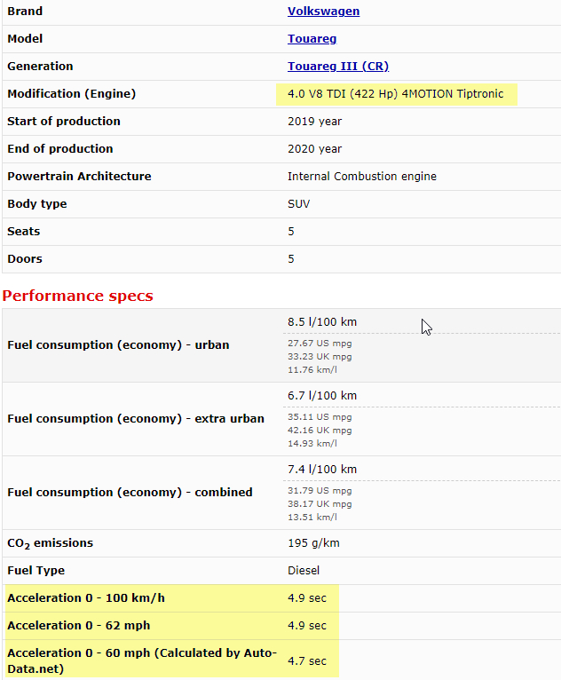Click the 7.4 l/100 km value
The width and height of the screenshot is (561, 680).
coord(322,470)
